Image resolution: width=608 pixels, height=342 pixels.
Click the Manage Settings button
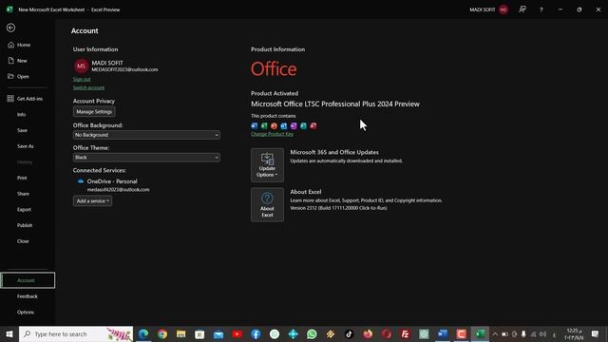94,112
